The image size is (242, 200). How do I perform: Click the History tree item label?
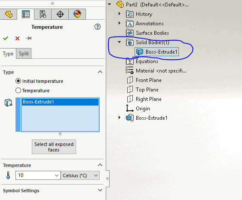tap(144, 14)
